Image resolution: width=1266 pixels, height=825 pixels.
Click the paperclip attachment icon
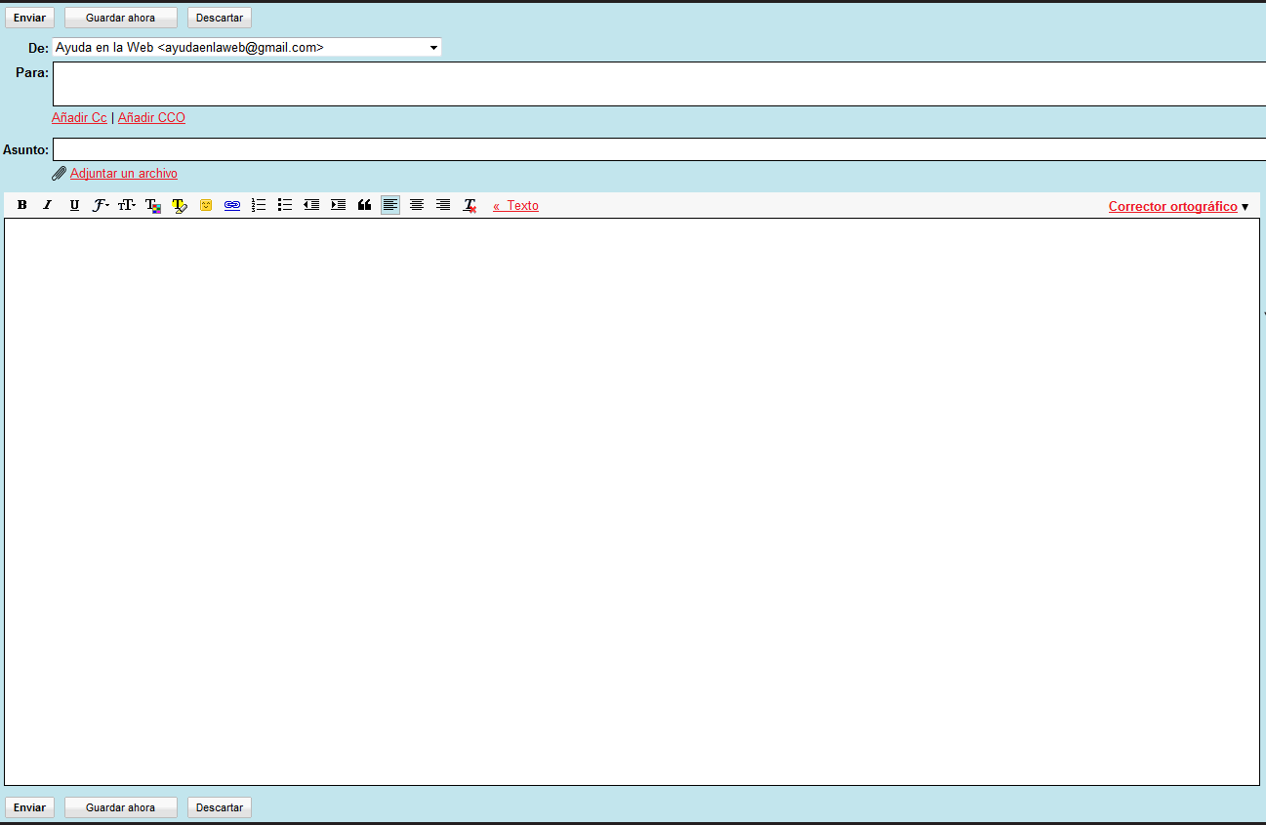click(59, 174)
